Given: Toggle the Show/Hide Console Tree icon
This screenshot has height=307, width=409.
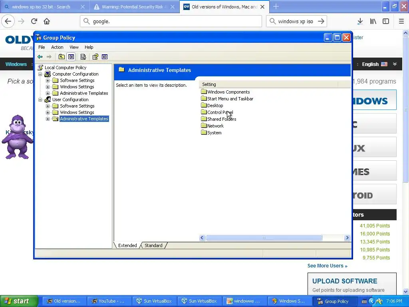Looking at the screenshot, I should click(71, 57).
